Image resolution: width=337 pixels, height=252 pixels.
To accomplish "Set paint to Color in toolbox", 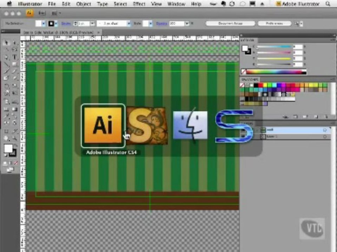I will point(5,163).
